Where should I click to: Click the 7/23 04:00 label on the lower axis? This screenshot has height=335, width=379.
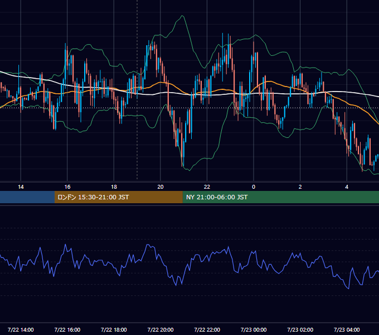[x=347, y=329]
